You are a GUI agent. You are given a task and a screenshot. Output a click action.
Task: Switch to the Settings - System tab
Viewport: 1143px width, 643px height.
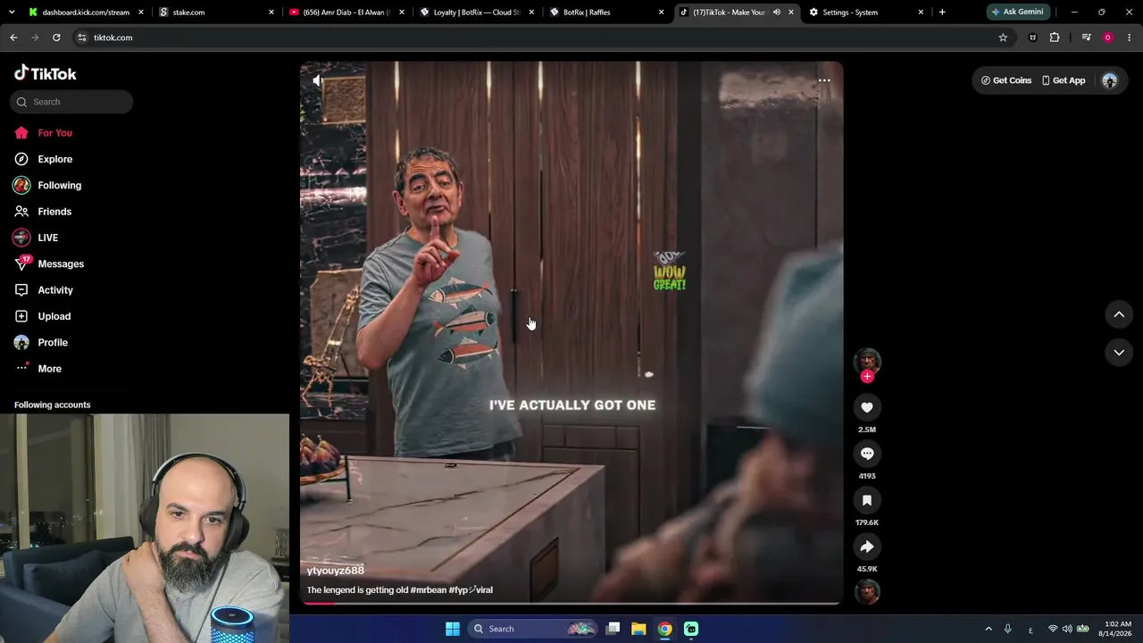click(866, 13)
